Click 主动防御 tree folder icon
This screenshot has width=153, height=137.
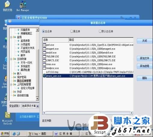[15, 59]
